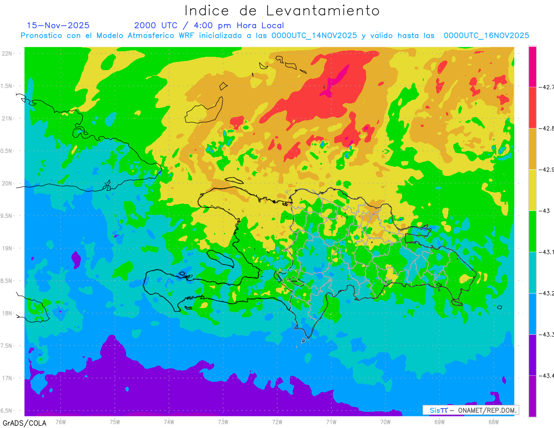
Task: Click the magenta swatch in the color scale
Action: click(x=532, y=66)
